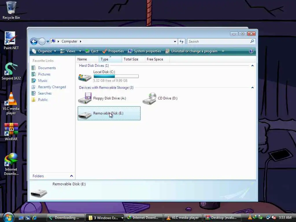Switch to Internet Download Manager taskbar button
The image size is (296, 222).
144,218
